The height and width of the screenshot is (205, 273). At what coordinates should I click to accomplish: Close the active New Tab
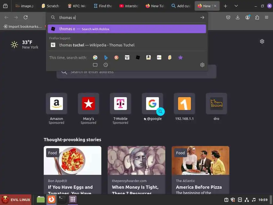215,6
